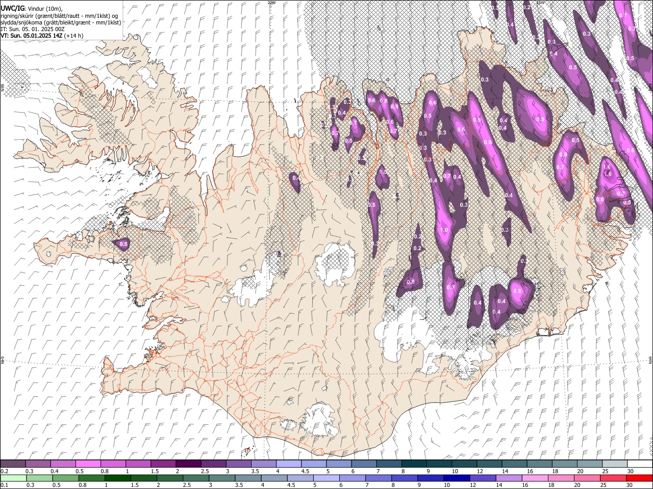This screenshot has width=653, height=489.
Task: Click the light violet-blue rain-legend swatch at 6
Action: pyautogui.click(x=352, y=478)
